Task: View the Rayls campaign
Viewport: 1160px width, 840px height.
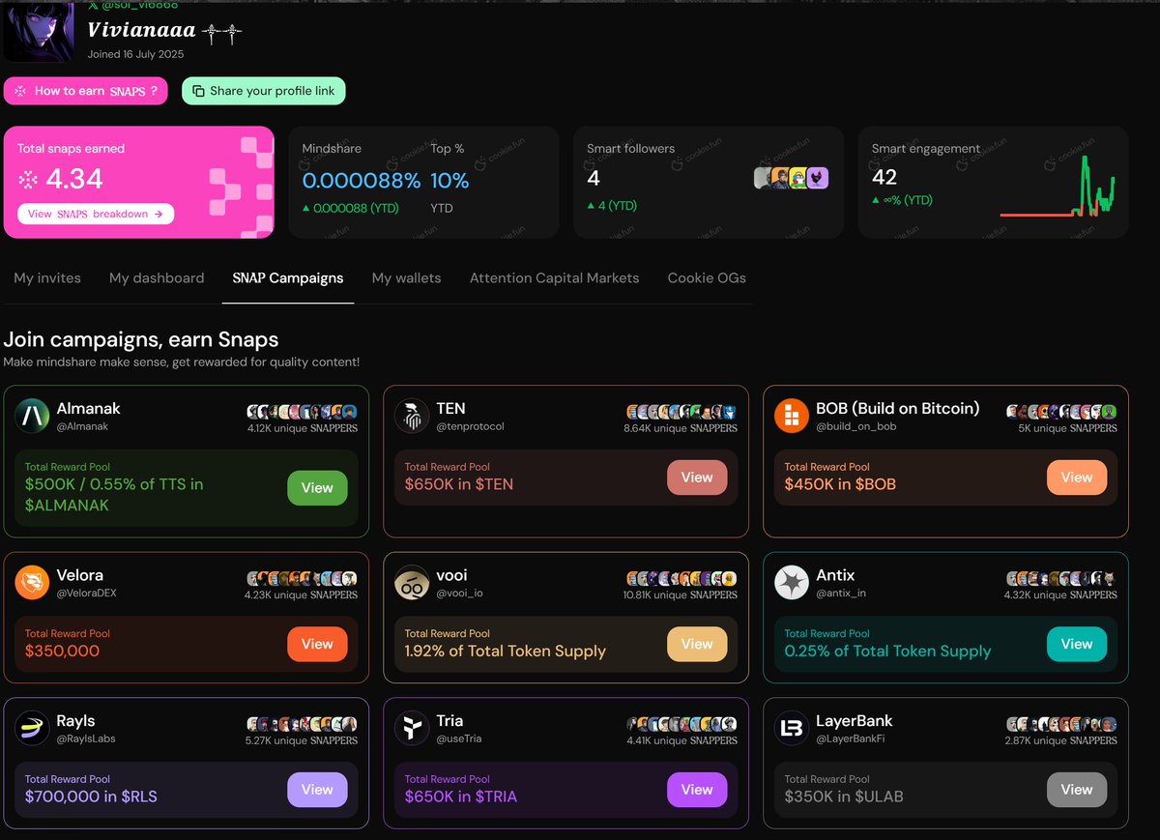Action: pyautogui.click(x=317, y=790)
